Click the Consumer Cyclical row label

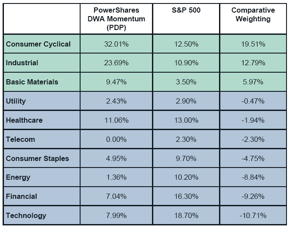38,44
